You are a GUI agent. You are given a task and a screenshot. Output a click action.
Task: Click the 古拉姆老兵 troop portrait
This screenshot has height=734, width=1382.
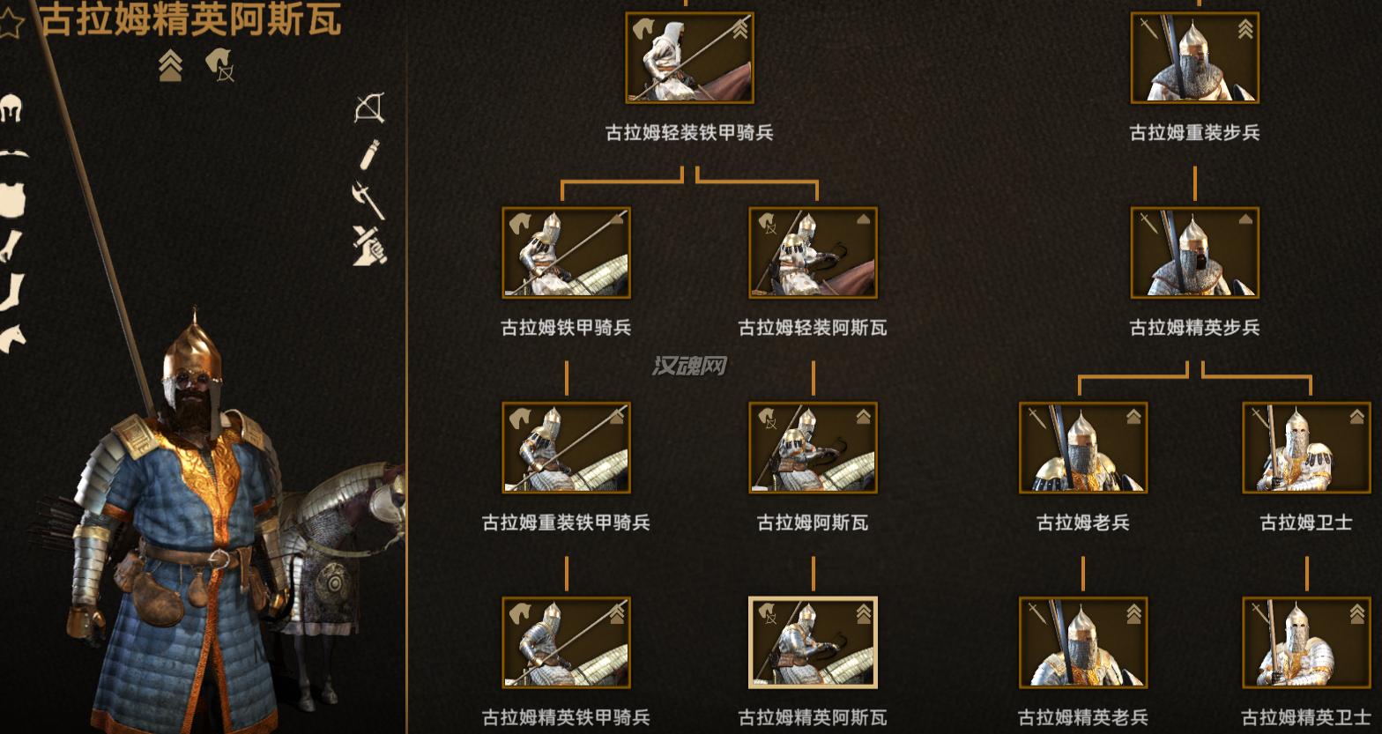pos(1083,448)
